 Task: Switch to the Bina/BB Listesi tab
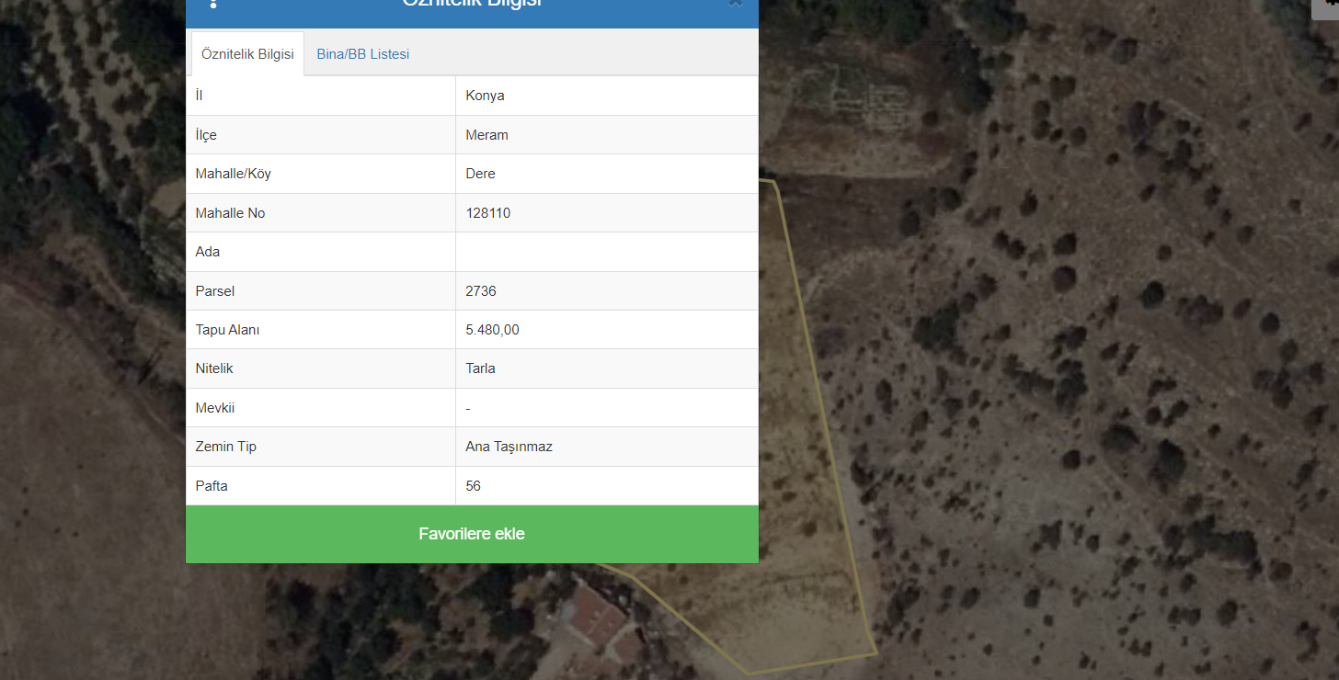363,54
